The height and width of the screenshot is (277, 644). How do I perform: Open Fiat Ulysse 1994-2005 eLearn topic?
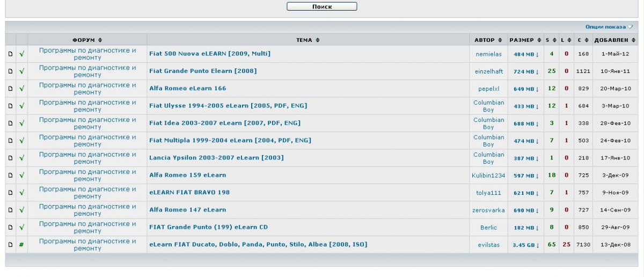click(228, 106)
